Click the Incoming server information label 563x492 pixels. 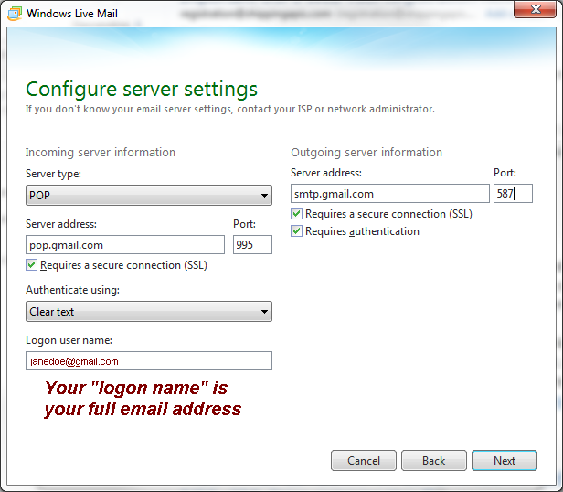(101, 153)
